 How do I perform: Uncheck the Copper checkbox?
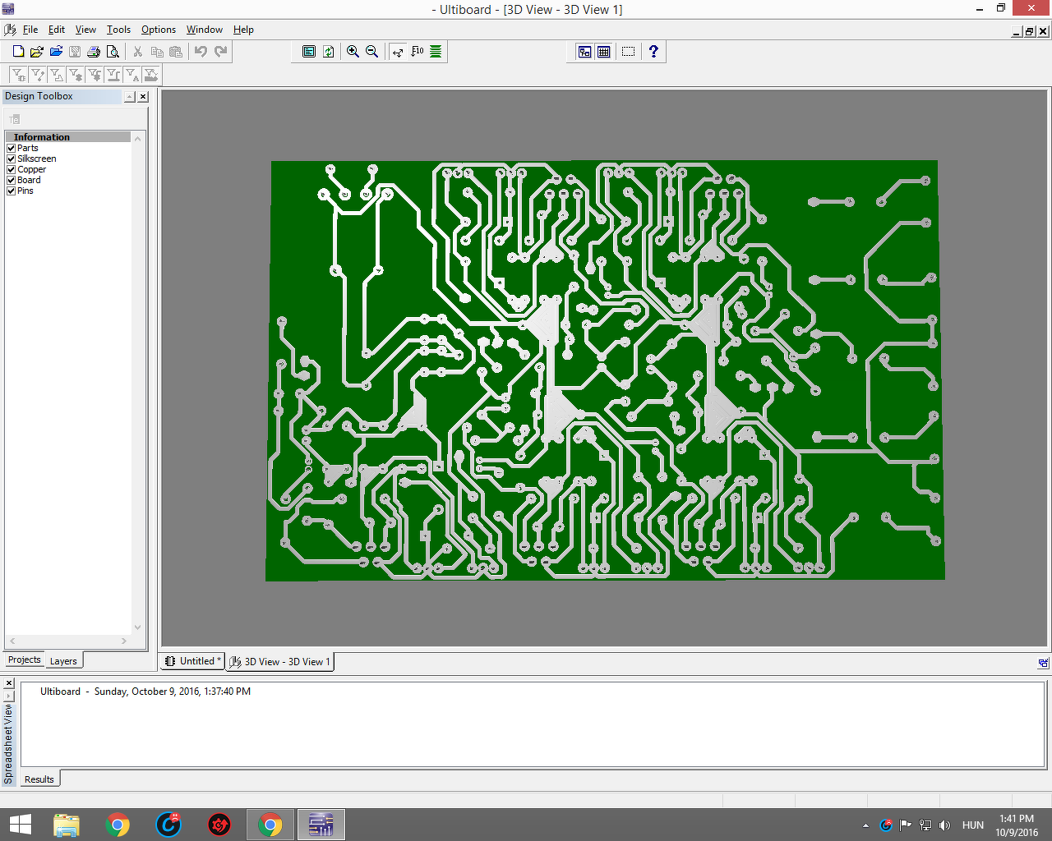(12, 170)
